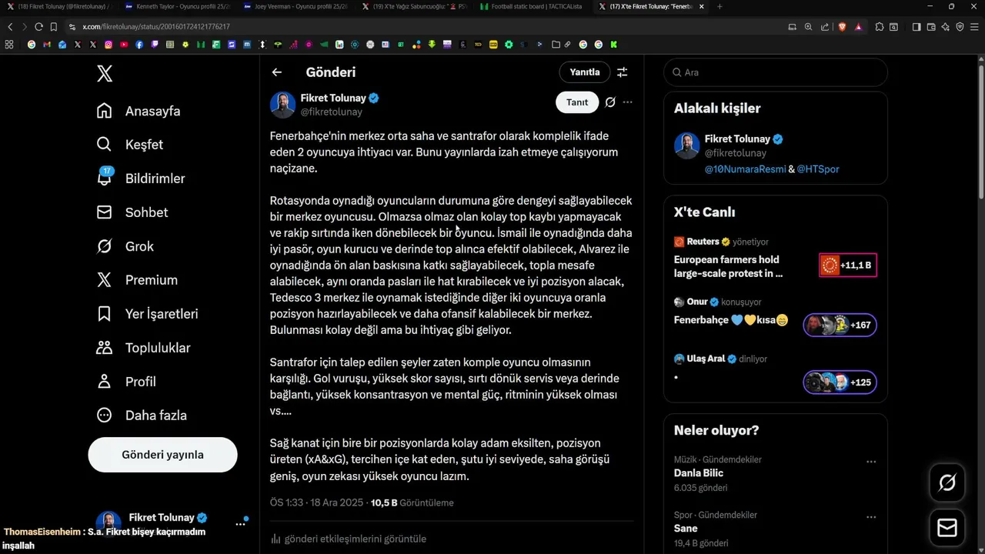Click the Tanıt button
This screenshot has width=985, height=554.
(x=577, y=102)
